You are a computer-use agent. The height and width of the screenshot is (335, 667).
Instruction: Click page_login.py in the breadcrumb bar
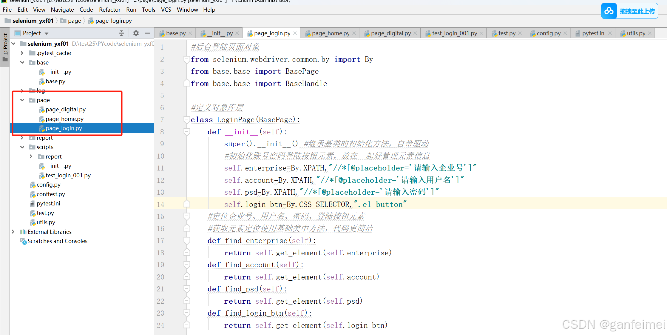coord(110,21)
